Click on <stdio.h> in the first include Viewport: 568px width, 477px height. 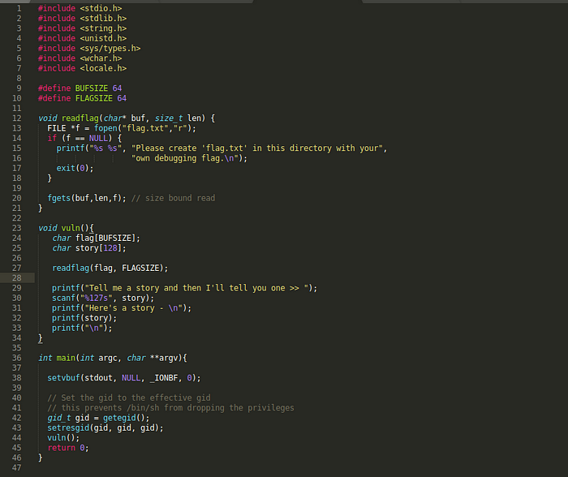point(101,8)
